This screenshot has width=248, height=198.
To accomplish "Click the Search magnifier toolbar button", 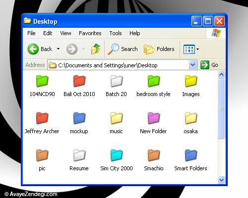I will (123, 49).
